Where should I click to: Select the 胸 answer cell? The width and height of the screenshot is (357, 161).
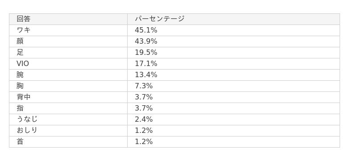[x=68, y=86]
